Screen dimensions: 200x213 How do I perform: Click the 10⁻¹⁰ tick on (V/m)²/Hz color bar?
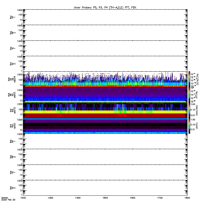pyautogui.click(x=193, y=83)
